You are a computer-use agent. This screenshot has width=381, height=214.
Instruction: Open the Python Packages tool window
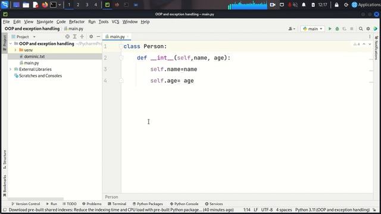148,204
